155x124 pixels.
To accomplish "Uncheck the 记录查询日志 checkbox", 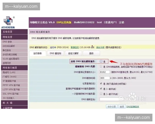I will click(x=101, y=83).
